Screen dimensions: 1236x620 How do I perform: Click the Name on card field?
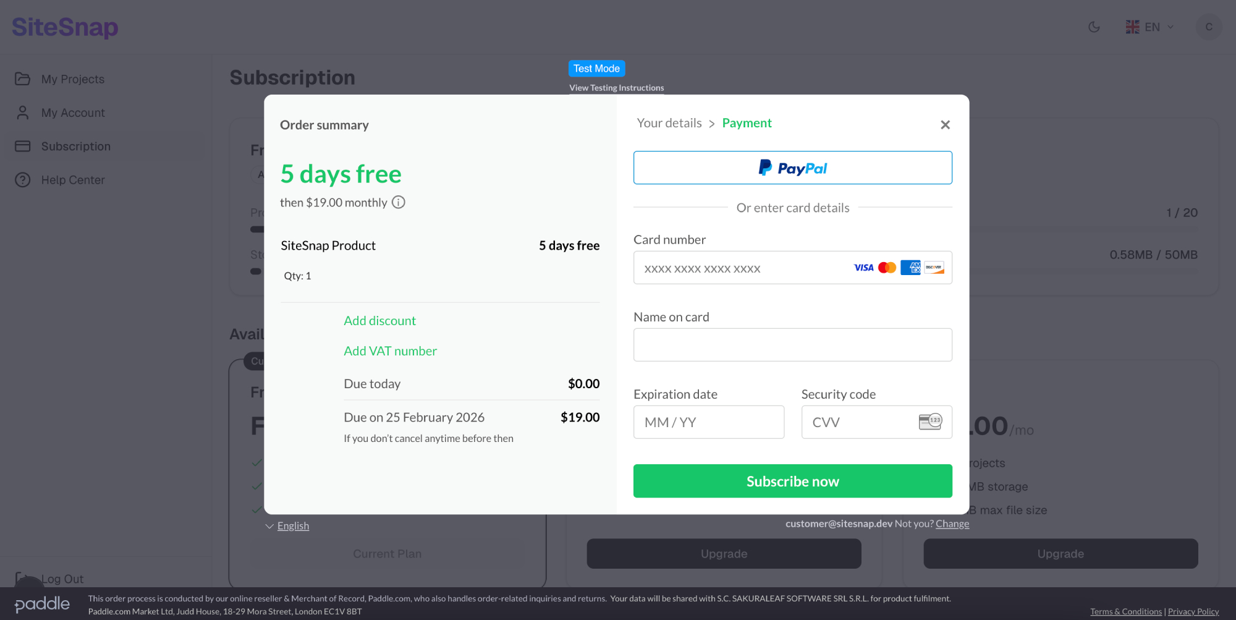792,345
